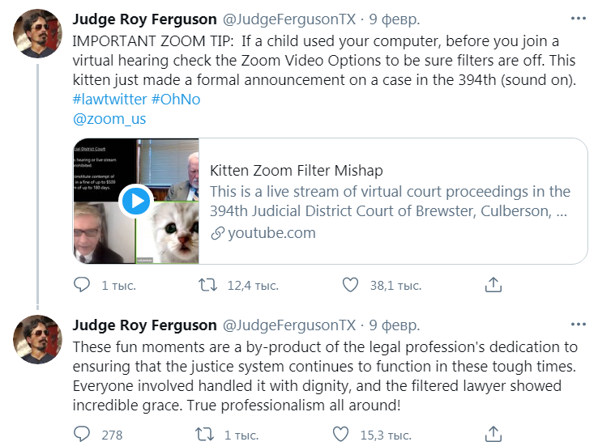Click the first tweet's profile avatar
Viewport: 598px width, 446px height.
[37, 33]
